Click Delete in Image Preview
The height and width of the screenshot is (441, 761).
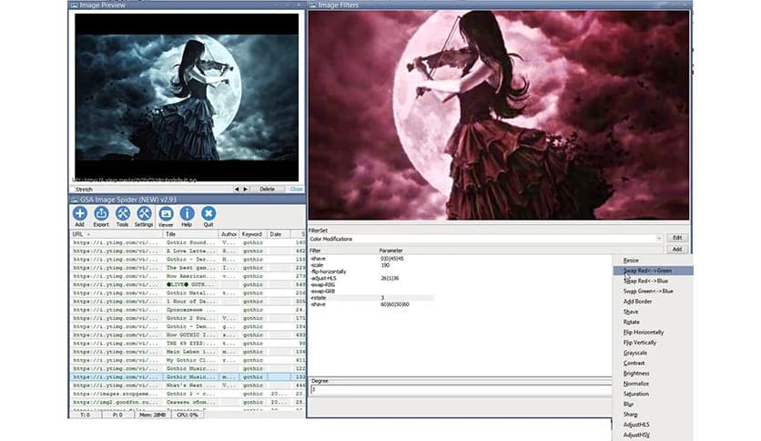(267, 189)
